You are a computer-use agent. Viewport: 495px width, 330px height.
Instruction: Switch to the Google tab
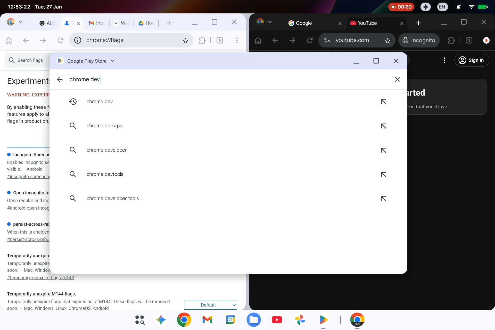[x=304, y=23]
